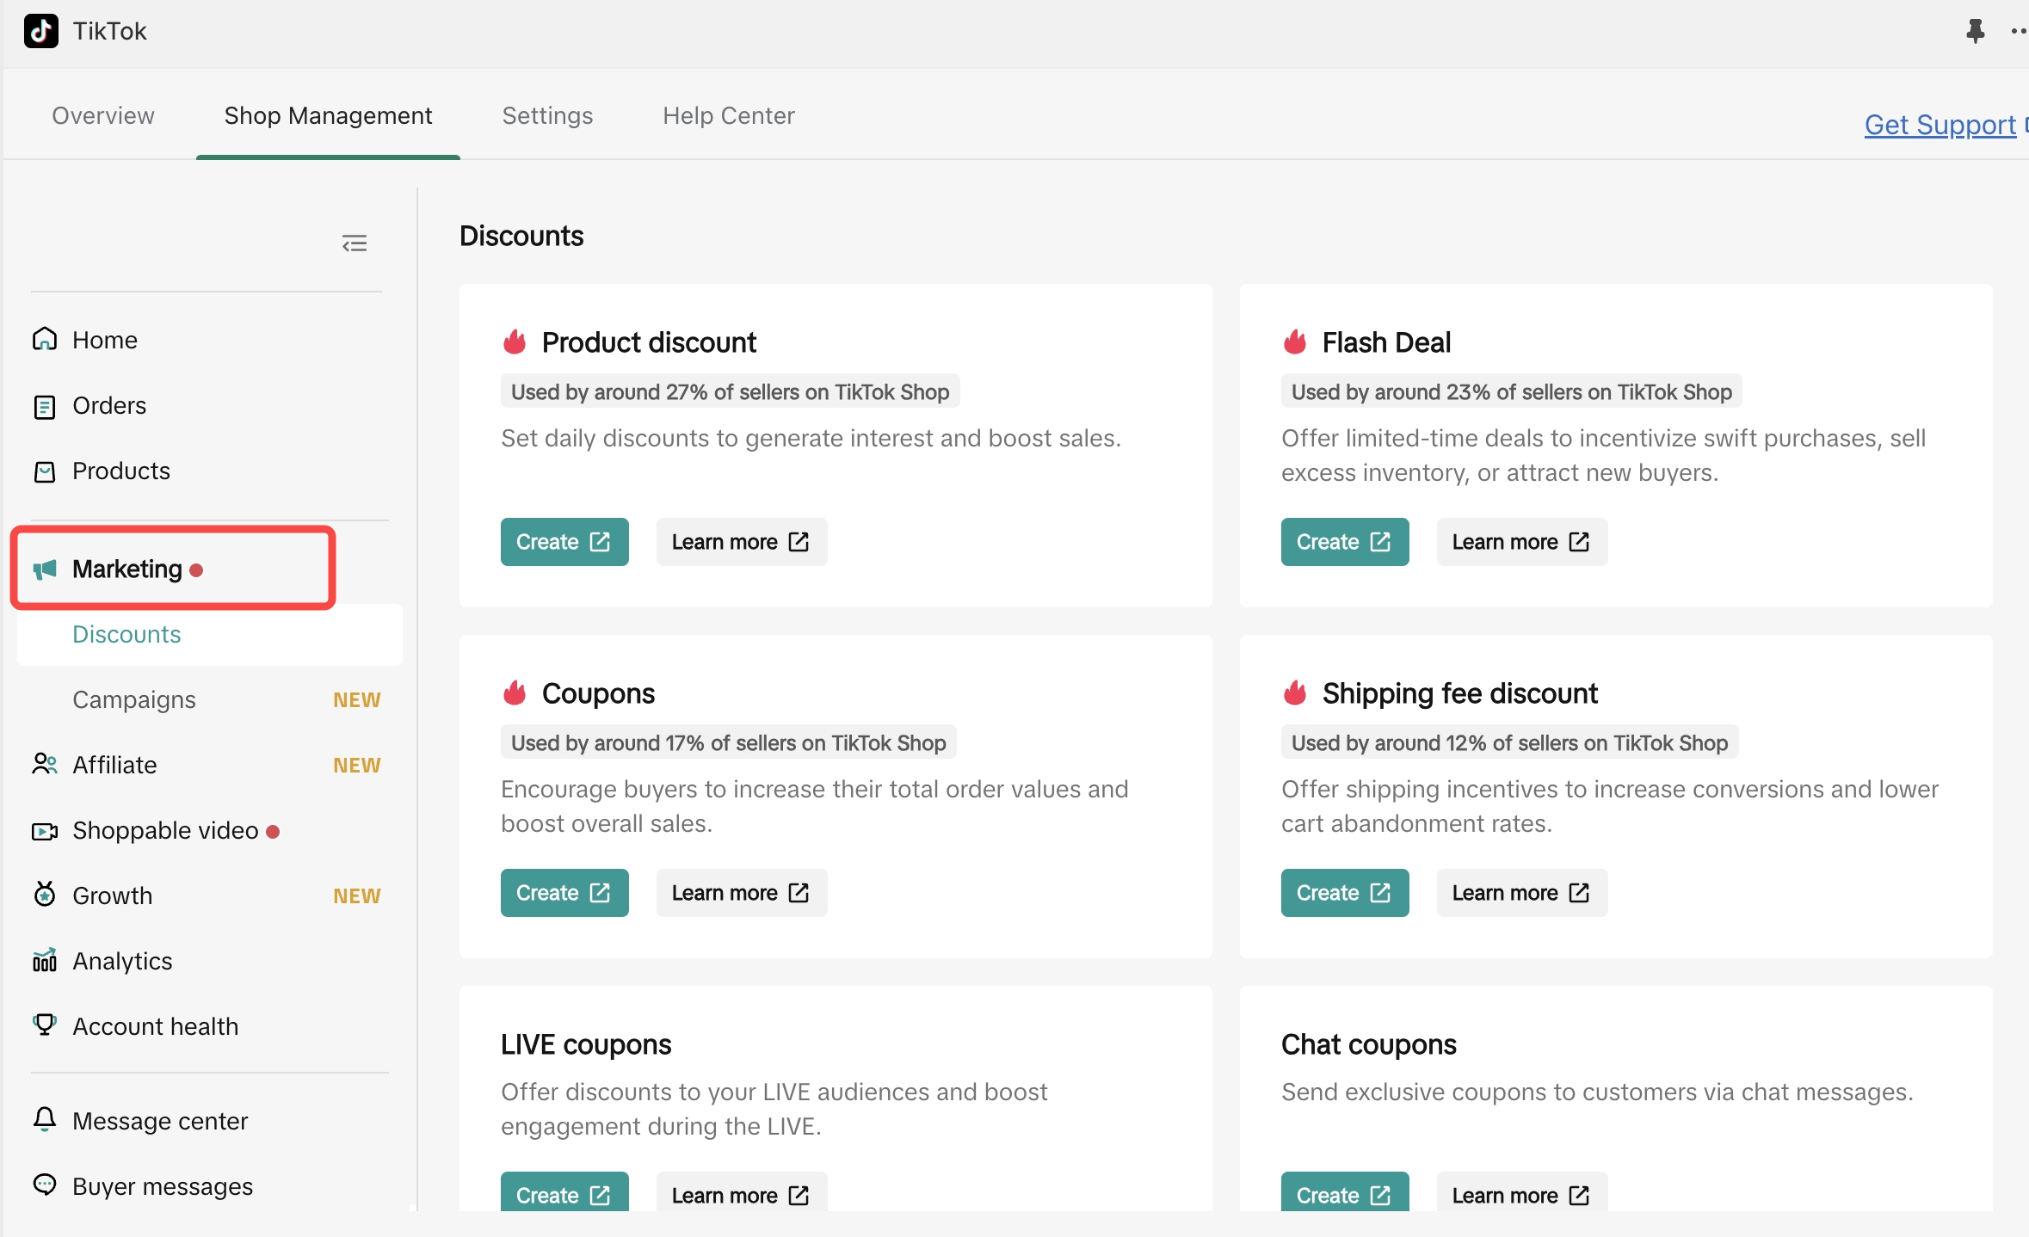Open Buyer messages in the sidebar
This screenshot has width=2029, height=1237.
coord(210,1187)
